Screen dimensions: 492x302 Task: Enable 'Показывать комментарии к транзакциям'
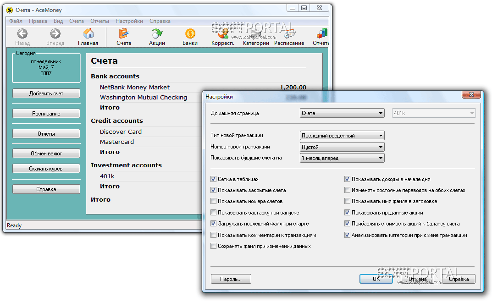point(213,235)
